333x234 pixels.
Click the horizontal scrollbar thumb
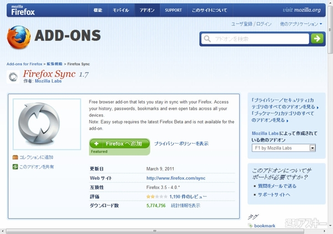tap(155, 231)
